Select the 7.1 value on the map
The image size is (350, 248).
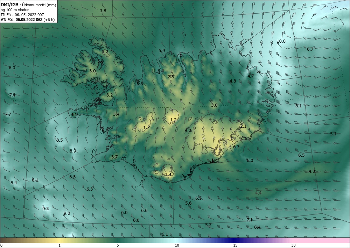click(250, 220)
